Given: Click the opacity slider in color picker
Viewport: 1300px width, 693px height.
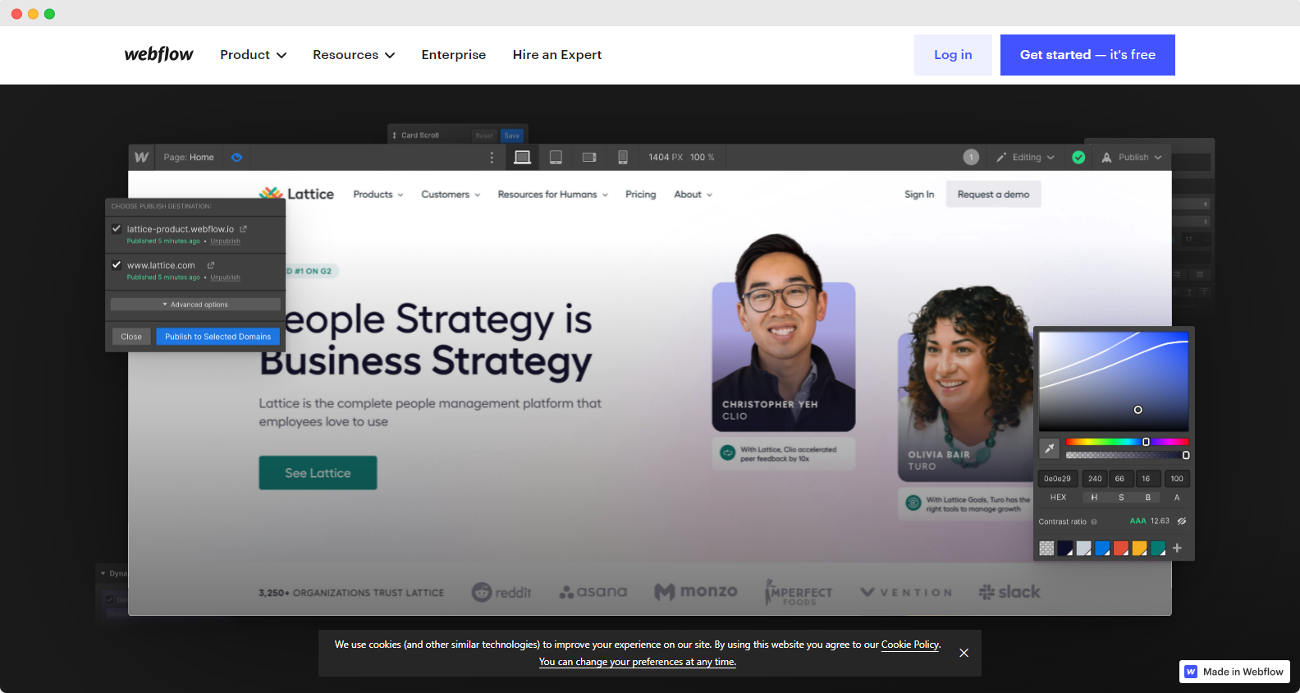Looking at the screenshot, I should [1127, 455].
